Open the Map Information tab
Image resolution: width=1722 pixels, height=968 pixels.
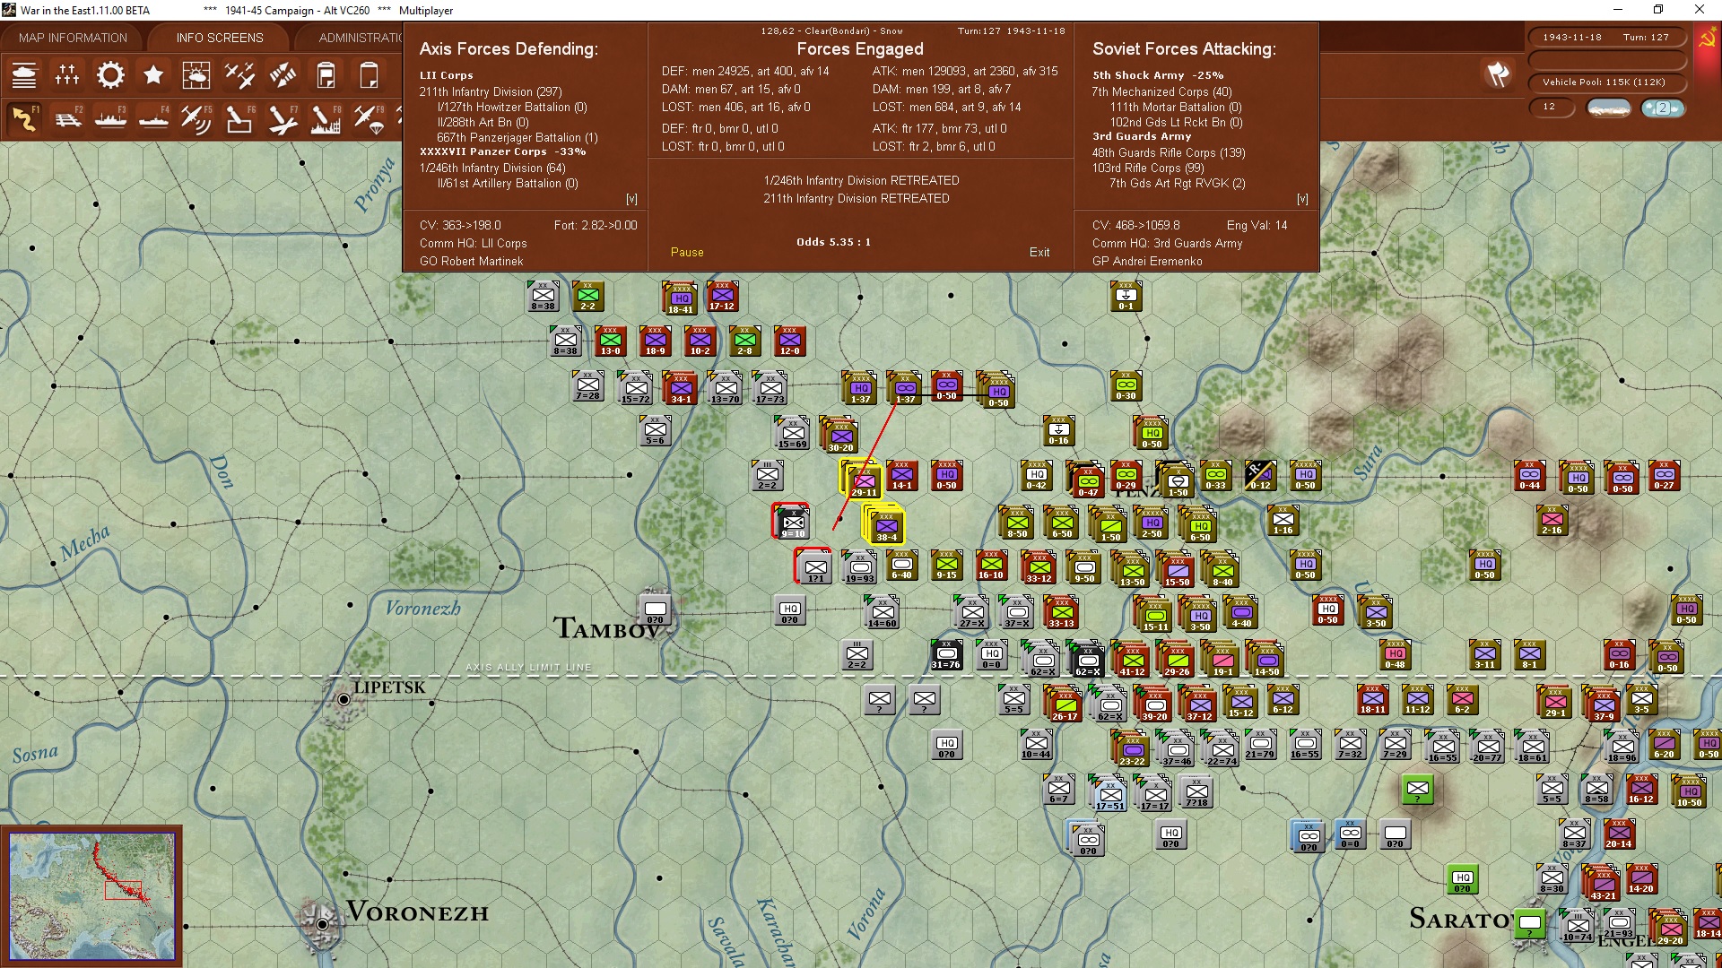[x=73, y=38]
